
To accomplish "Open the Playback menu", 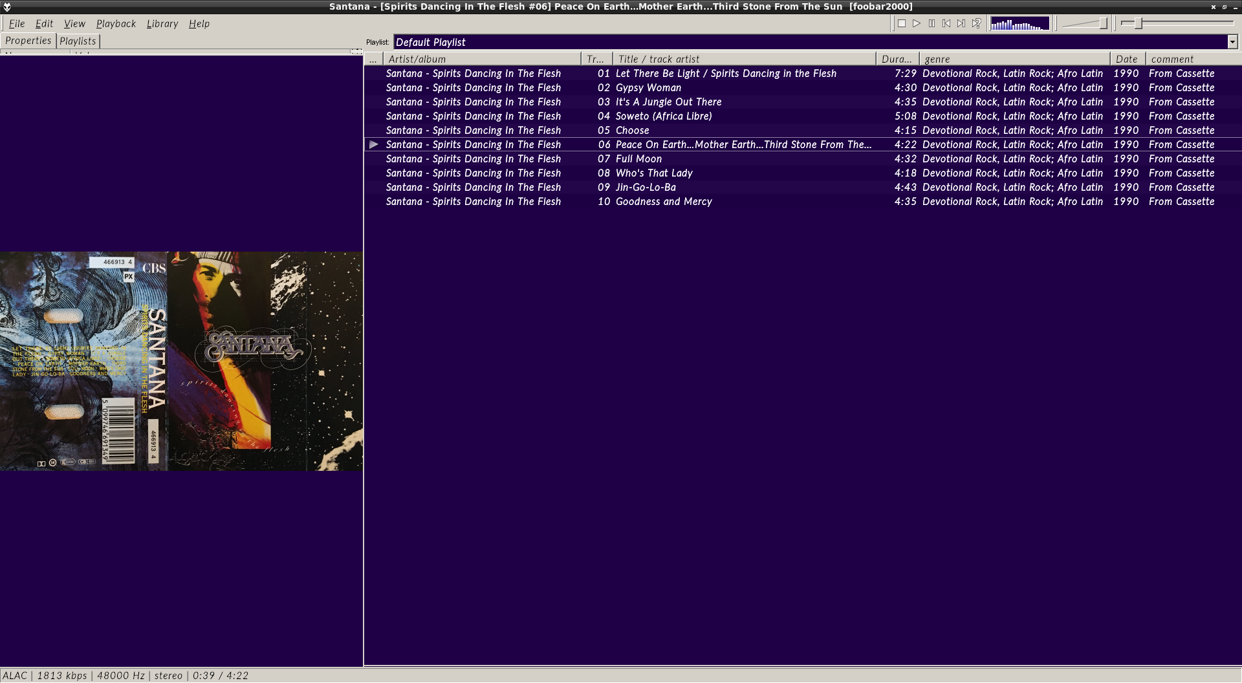I will [x=116, y=23].
